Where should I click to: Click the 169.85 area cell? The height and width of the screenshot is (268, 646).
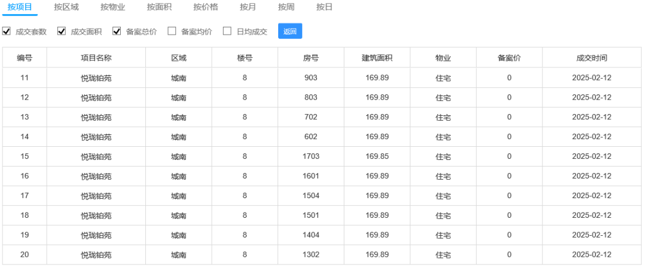[x=377, y=156]
